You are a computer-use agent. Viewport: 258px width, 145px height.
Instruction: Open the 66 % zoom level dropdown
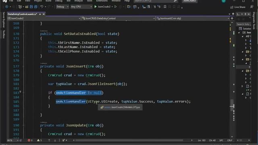point(13,140)
